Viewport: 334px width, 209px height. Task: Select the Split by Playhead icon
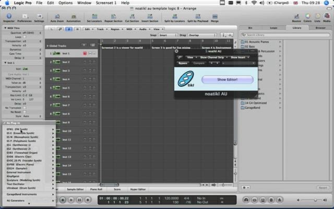198,18
